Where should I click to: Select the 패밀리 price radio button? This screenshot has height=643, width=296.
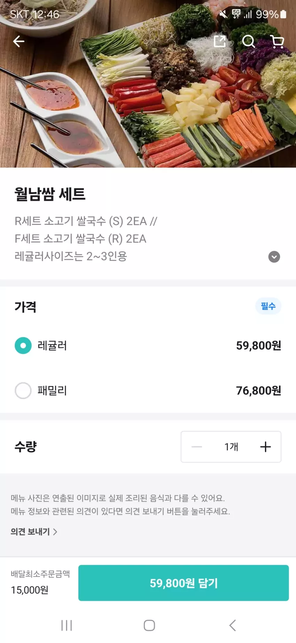coord(23,391)
